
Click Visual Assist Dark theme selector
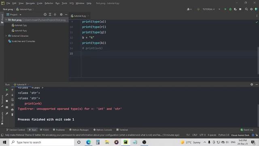coord(240,135)
